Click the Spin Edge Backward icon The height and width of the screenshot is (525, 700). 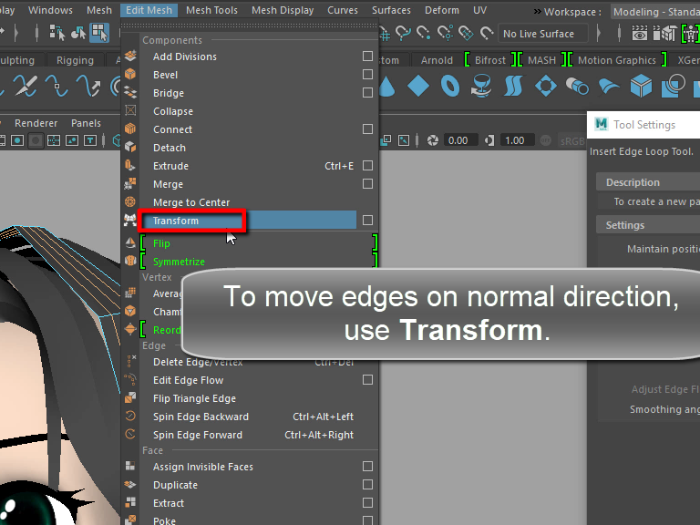coord(130,417)
